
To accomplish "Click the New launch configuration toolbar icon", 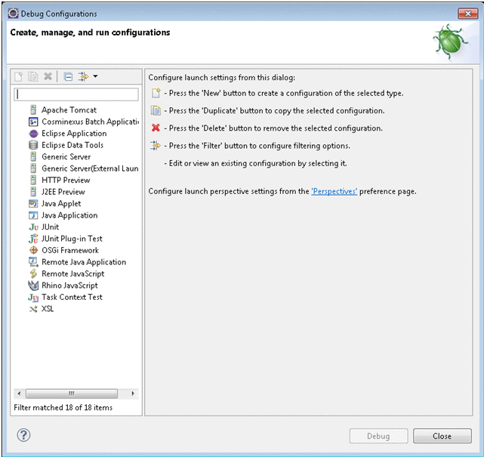I will 19,76.
